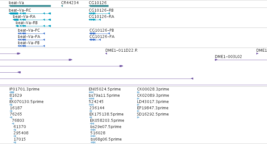
Task: Select the EN05024.5prime EST label
Action: pos(105,89)
